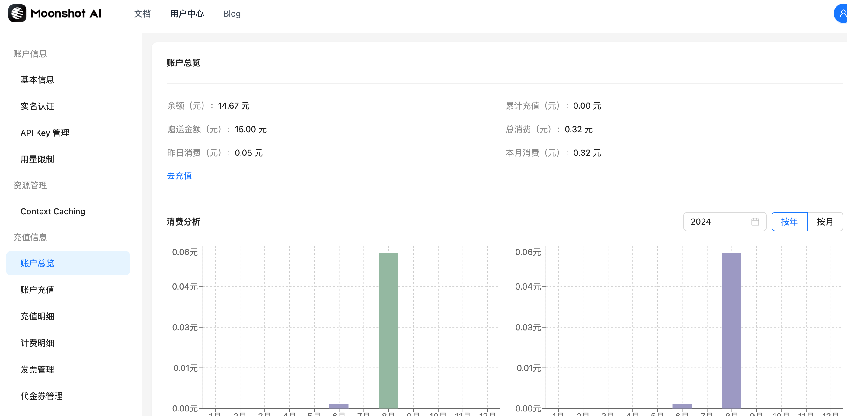Click the 去充值 recharge link
Screen dimensions: 847x416
(179, 176)
